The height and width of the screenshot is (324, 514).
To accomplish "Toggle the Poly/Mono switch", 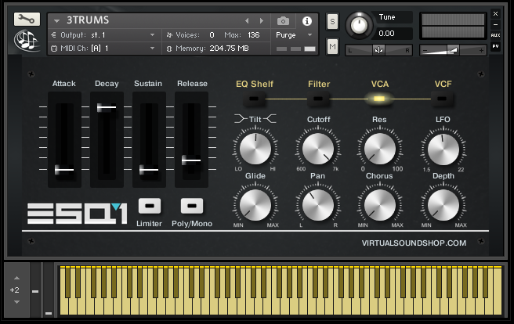I will tap(192, 206).
